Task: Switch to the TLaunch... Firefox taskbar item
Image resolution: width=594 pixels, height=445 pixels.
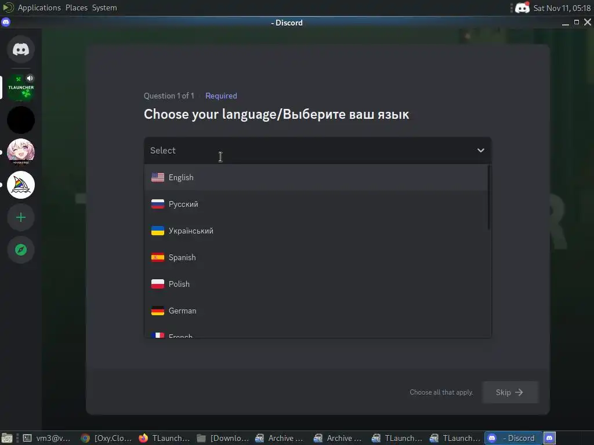Action: 164,438
